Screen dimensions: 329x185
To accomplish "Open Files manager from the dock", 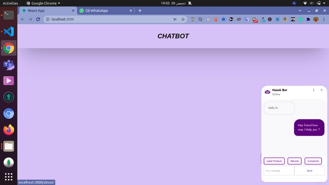I will 9,146.
